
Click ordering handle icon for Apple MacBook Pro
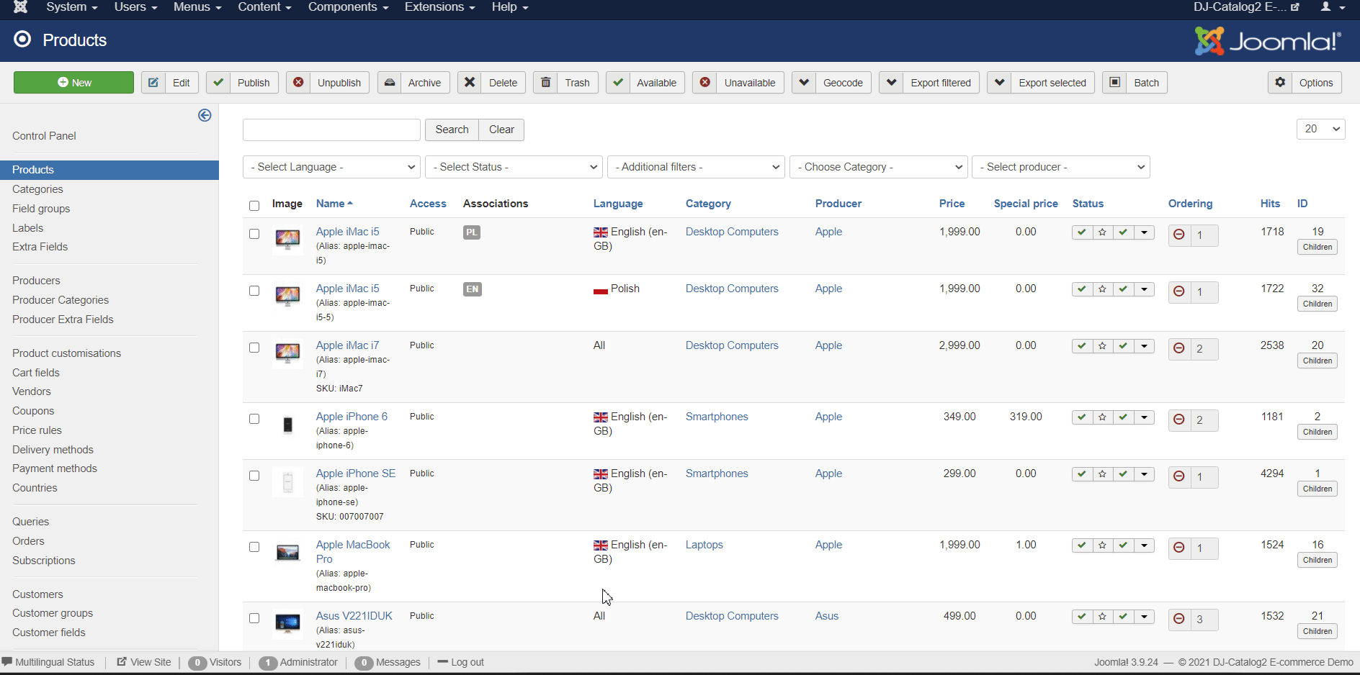pos(1179,548)
